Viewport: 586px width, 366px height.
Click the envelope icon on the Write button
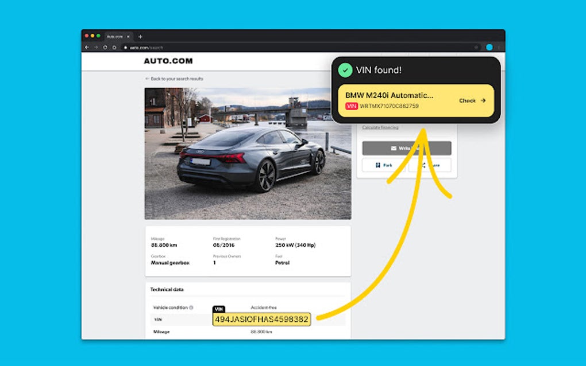(394, 149)
